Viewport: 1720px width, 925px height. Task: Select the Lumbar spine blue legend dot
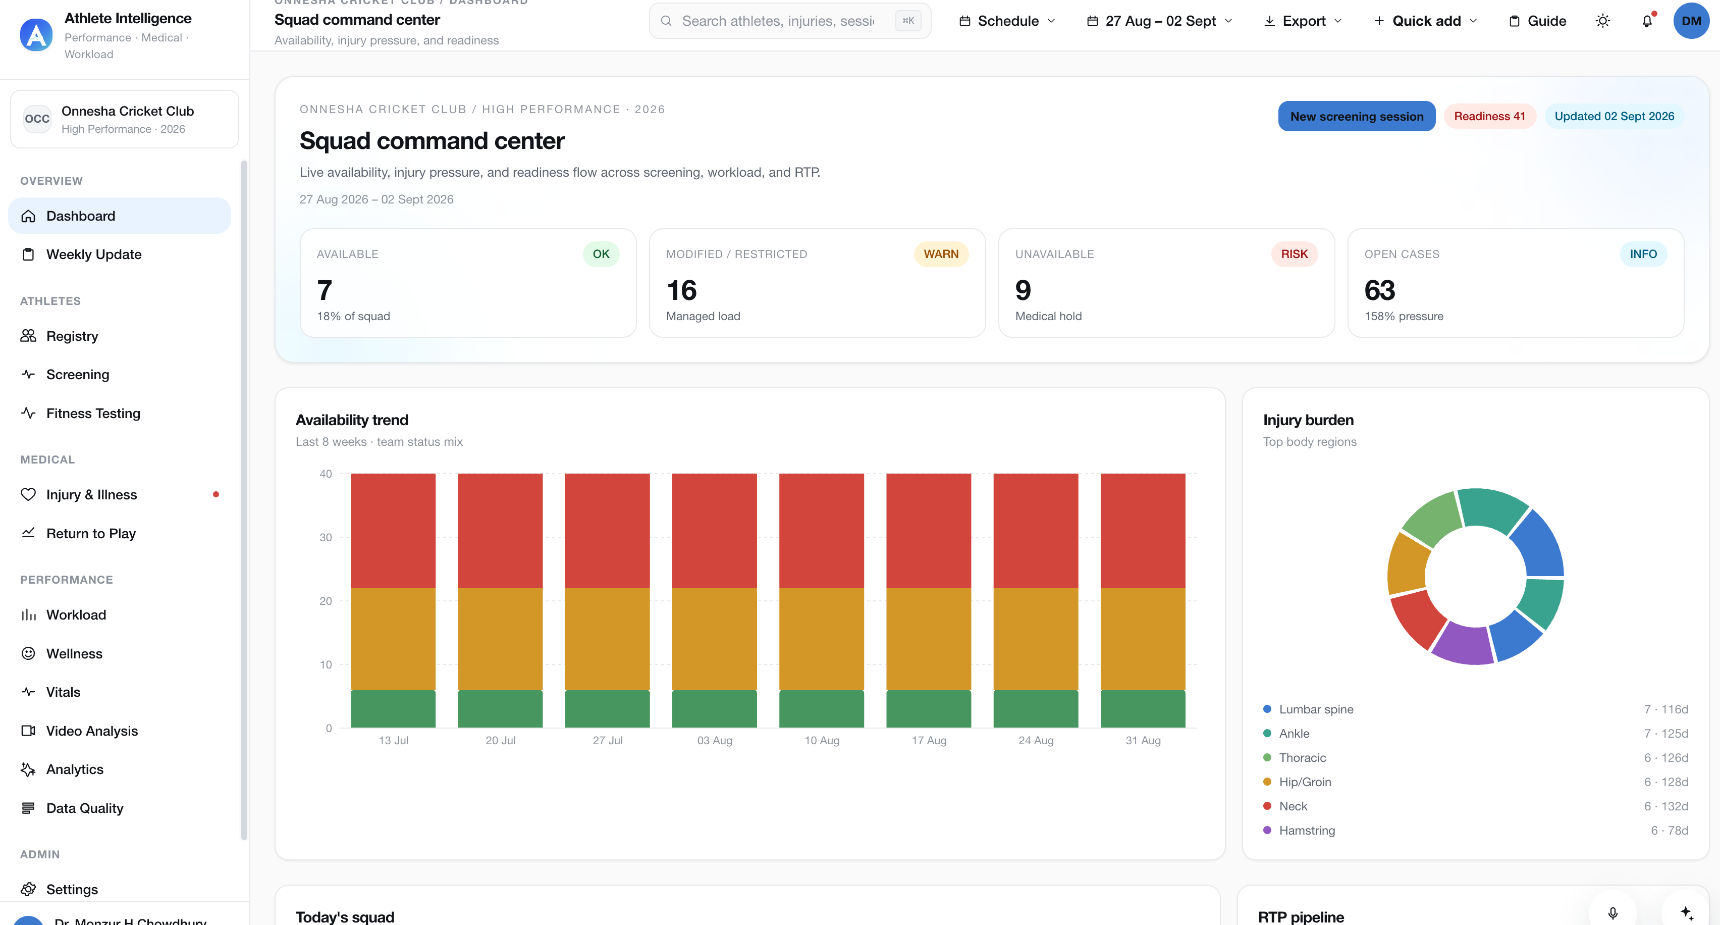1267,708
